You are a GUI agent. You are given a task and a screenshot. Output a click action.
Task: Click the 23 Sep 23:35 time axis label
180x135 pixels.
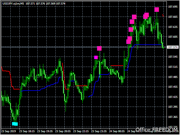tap(99, 131)
